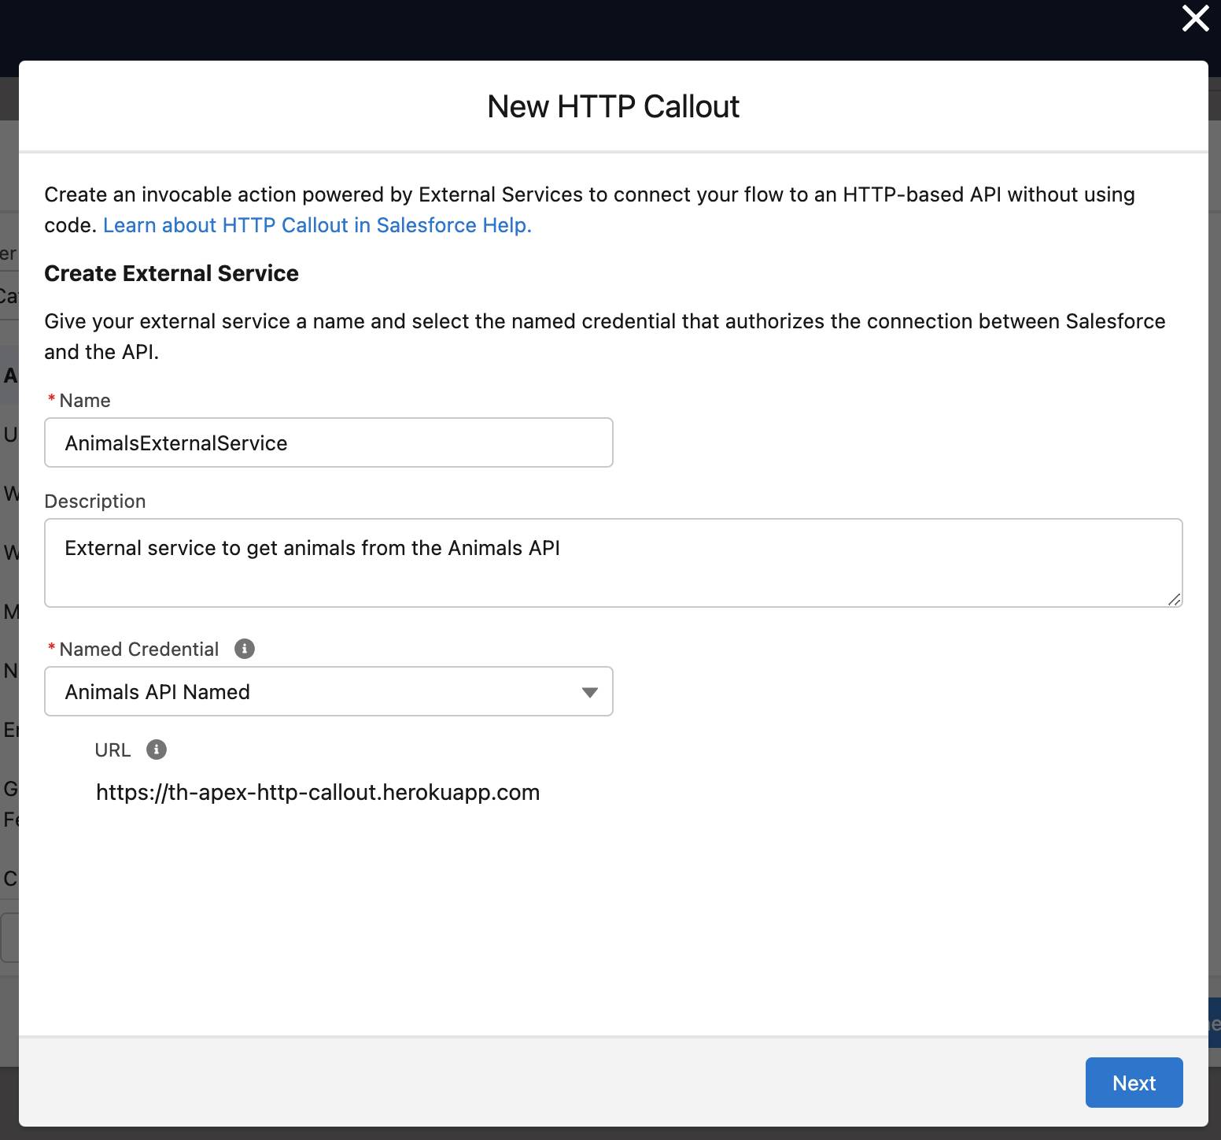Click the Name field containing AnimalsExternalService
Image resolution: width=1221 pixels, height=1140 pixels.
pos(328,442)
